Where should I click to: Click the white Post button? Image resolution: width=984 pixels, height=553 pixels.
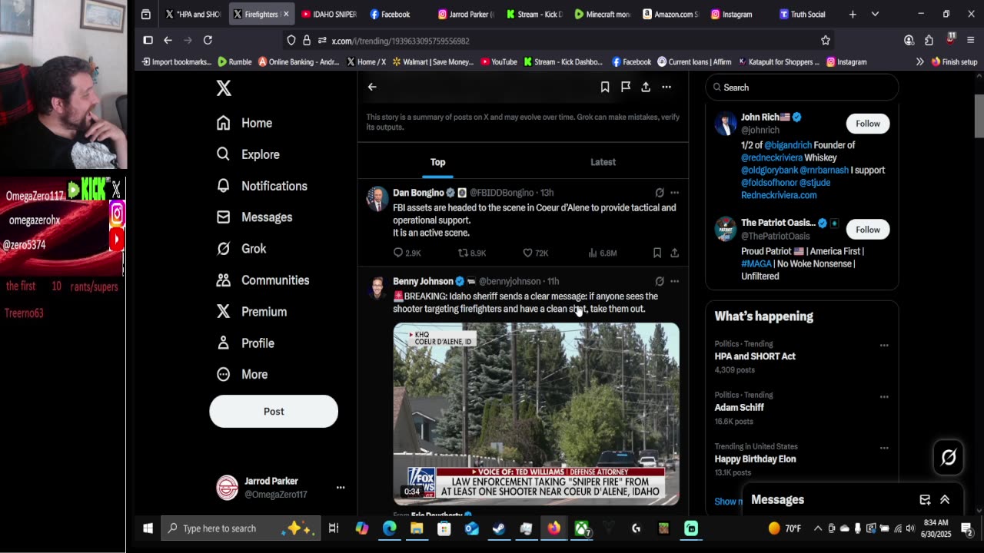pos(274,412)
